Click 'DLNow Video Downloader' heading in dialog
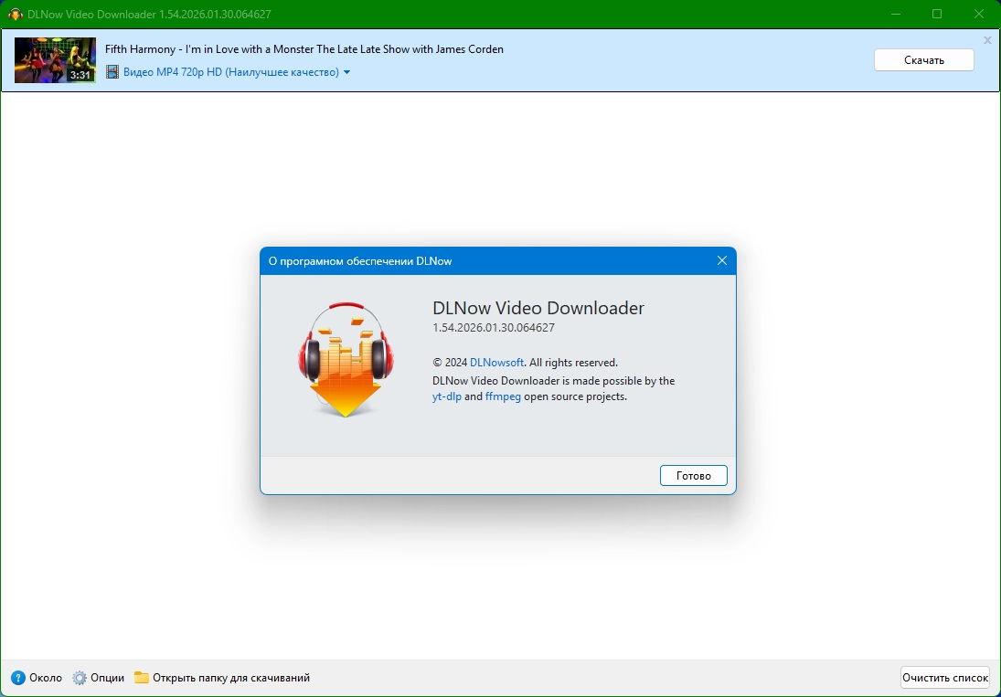This screenshot has height=697, width=1001. (538, 308)
